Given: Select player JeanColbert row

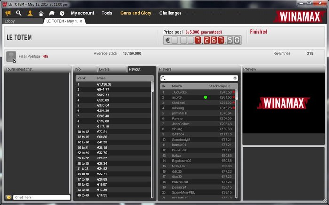Looking at the screenshot, I should pos(198,124).
